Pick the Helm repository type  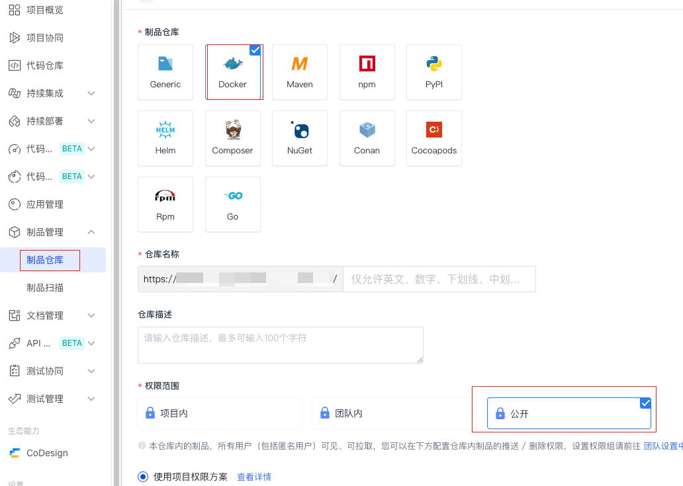coord(165,138)
